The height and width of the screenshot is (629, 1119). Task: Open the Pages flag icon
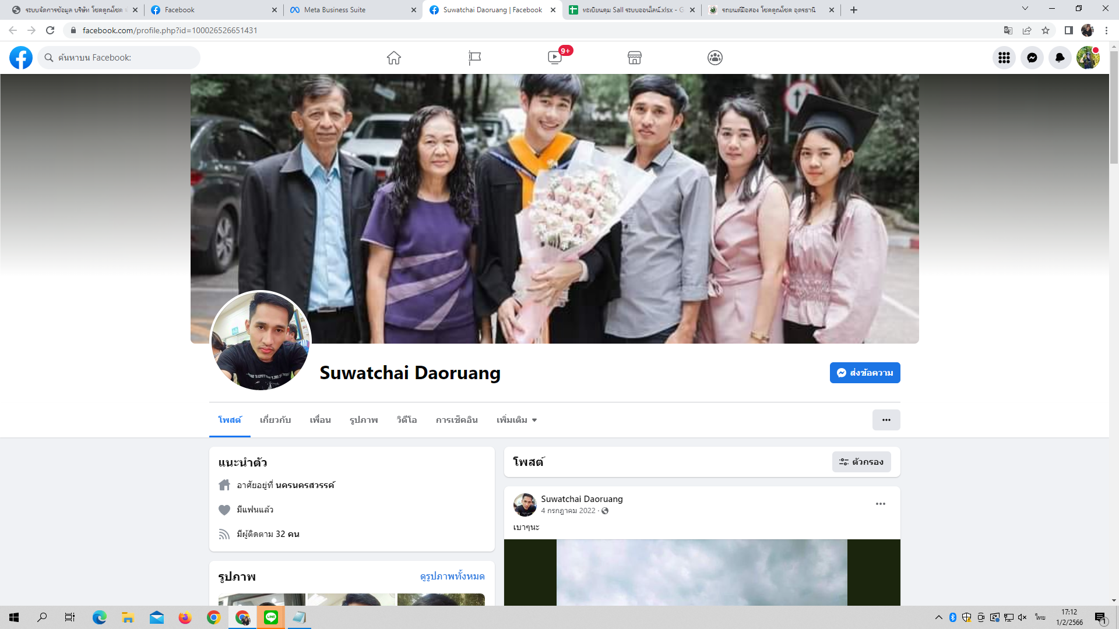474,58
